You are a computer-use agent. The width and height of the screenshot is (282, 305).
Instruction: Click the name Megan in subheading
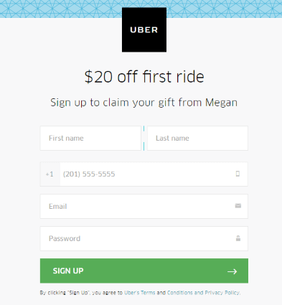pos(221,103)
